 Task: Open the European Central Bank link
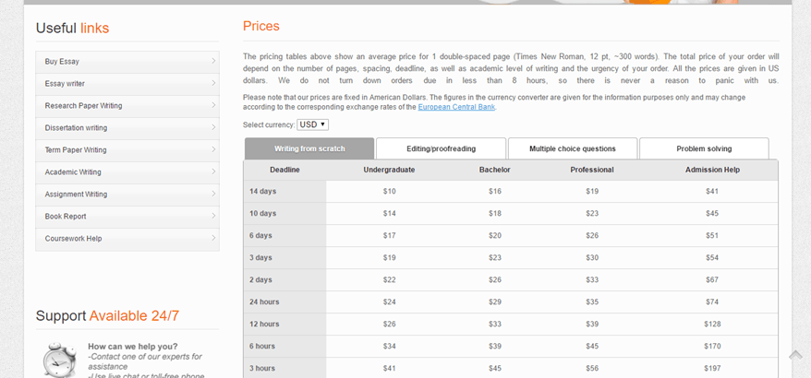pos(456,107)
